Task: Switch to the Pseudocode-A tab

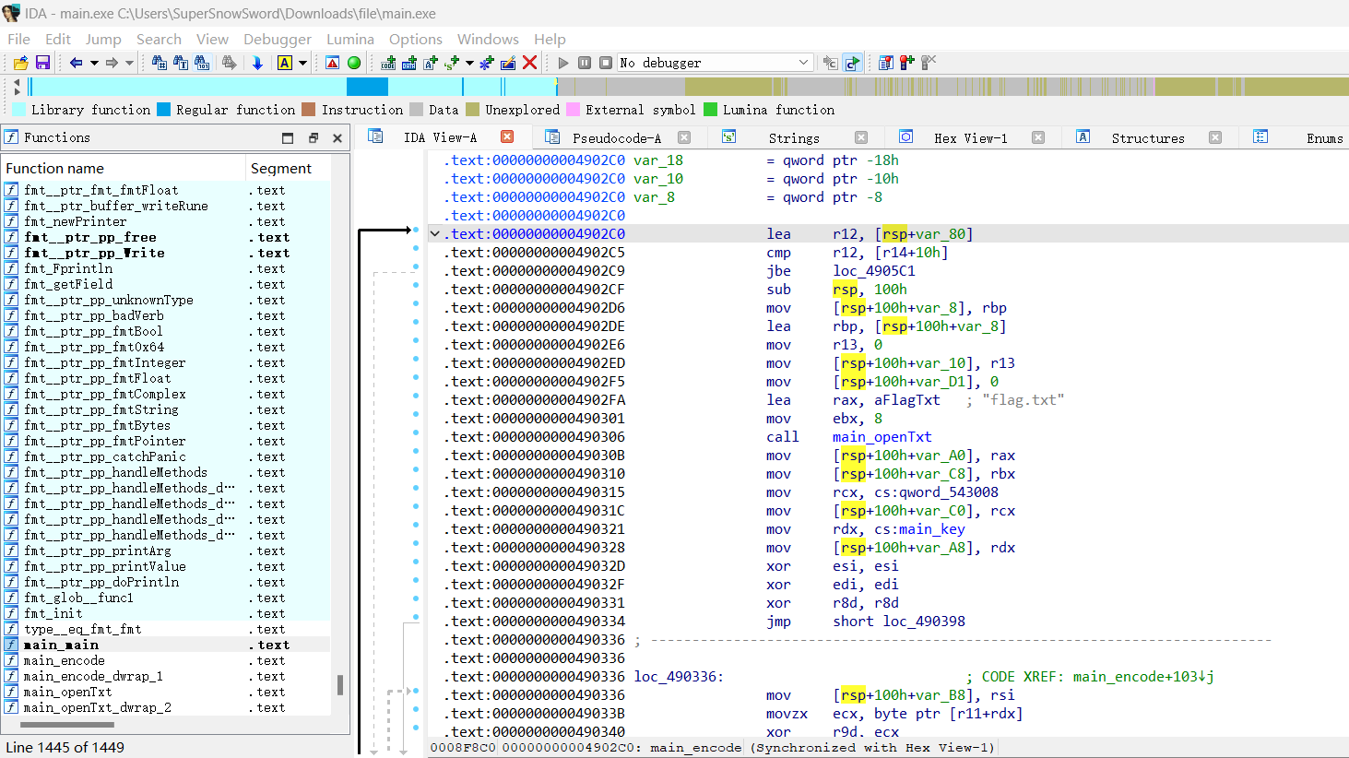Action: click(x=616, y=137)
